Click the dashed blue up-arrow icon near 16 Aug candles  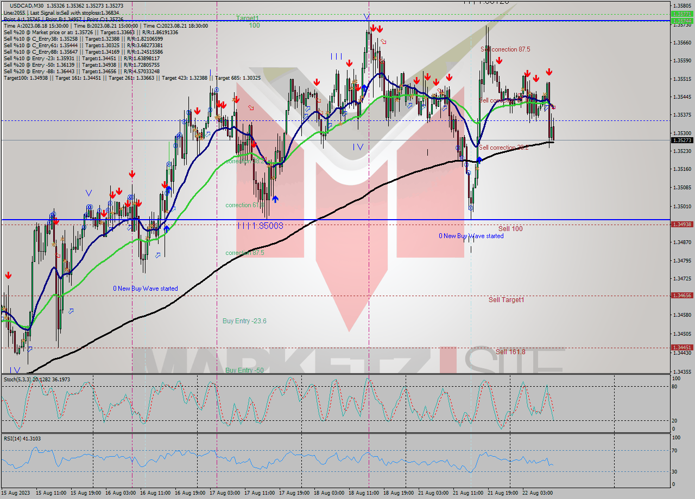(174, 208)
